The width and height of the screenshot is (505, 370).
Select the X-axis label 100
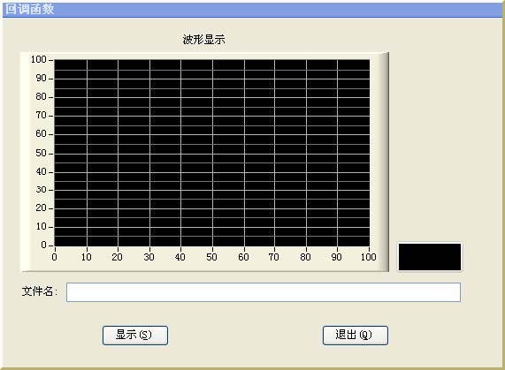pyautogui.click(x=368, y=257)
